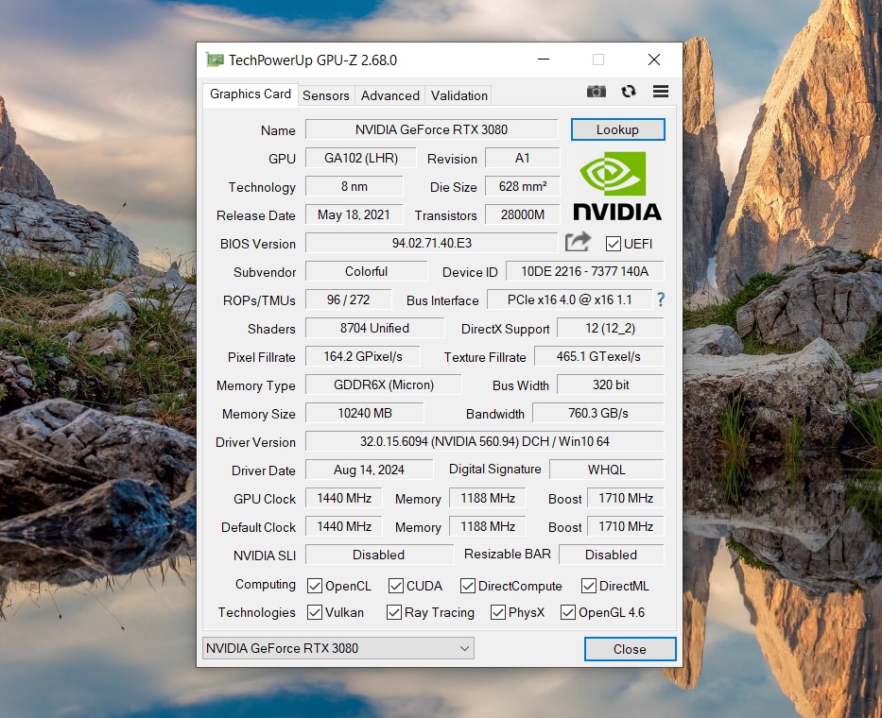This screenshot has height=718, width=882.
Task: Click the Bus Interface question mark icon
Action: click(661, 299)
